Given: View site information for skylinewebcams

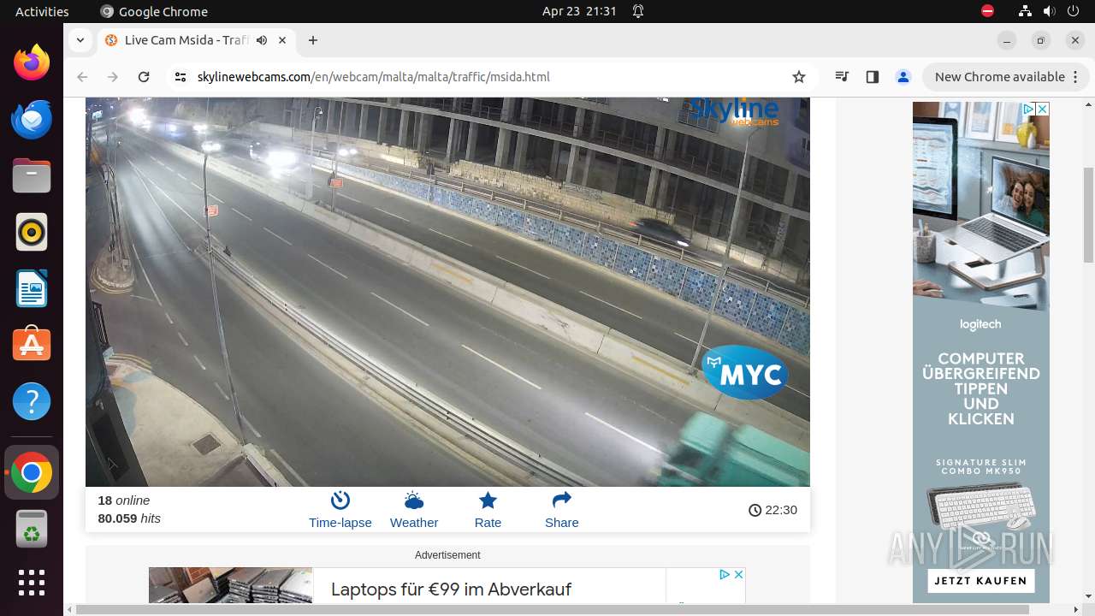Looking at the screenshot, I should point(180,77).
